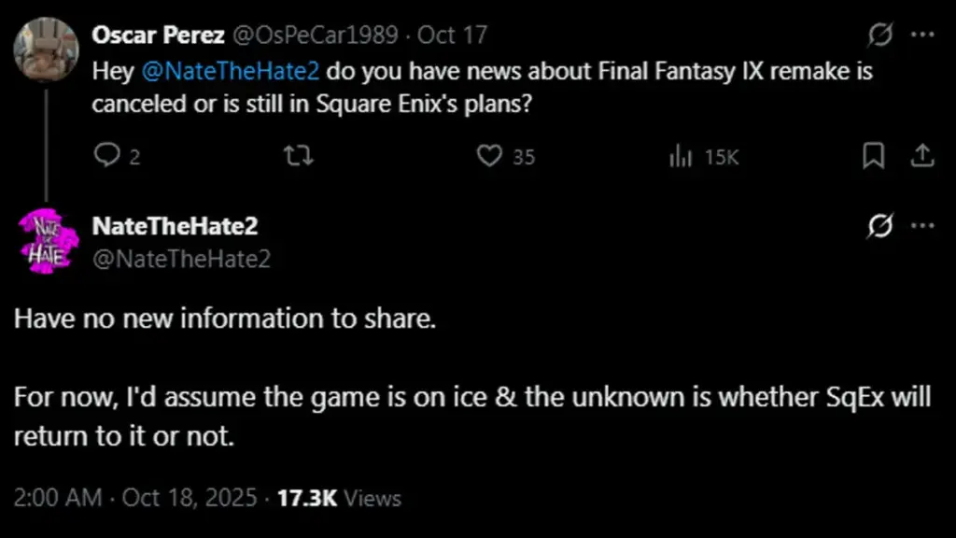The width and height of the screenshot is (956, 538).
Task: Click the reply icon on Oscar Perez's tweet
Action: pos(108,157)
